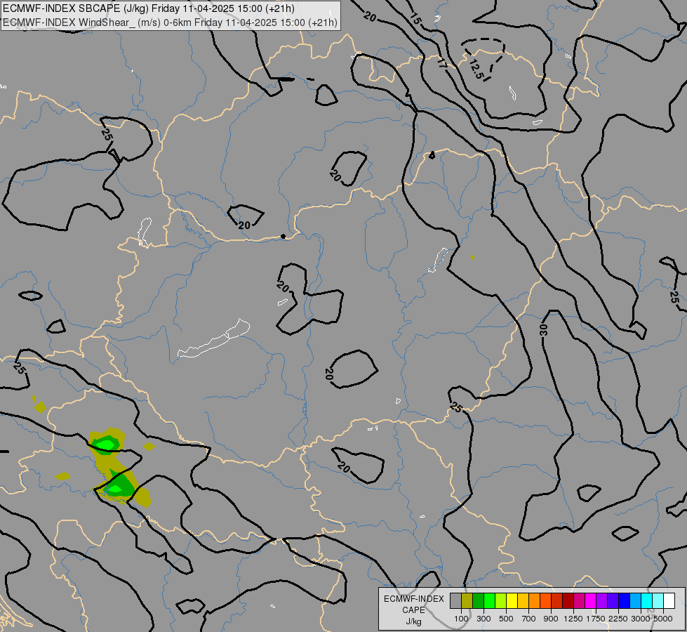Click the large elongated white lake outline
The height and width of the screenshot is (632, 687).
[214, 338]
